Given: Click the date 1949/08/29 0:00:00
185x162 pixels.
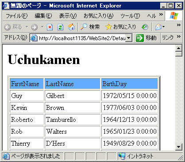Looking at the screenshot, I should 130,143.
